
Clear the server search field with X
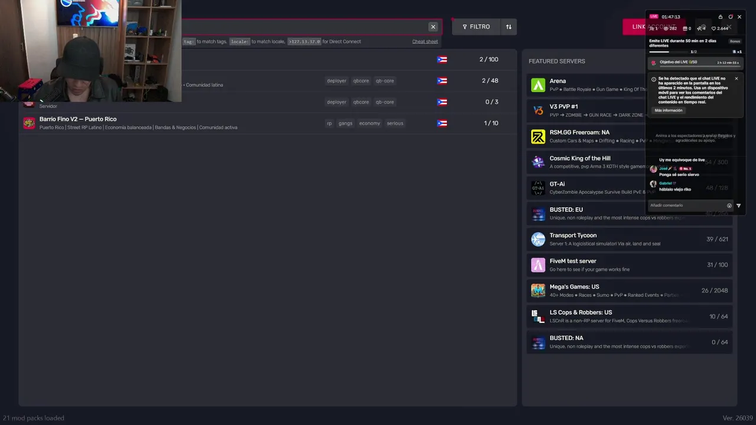point(433,27)
